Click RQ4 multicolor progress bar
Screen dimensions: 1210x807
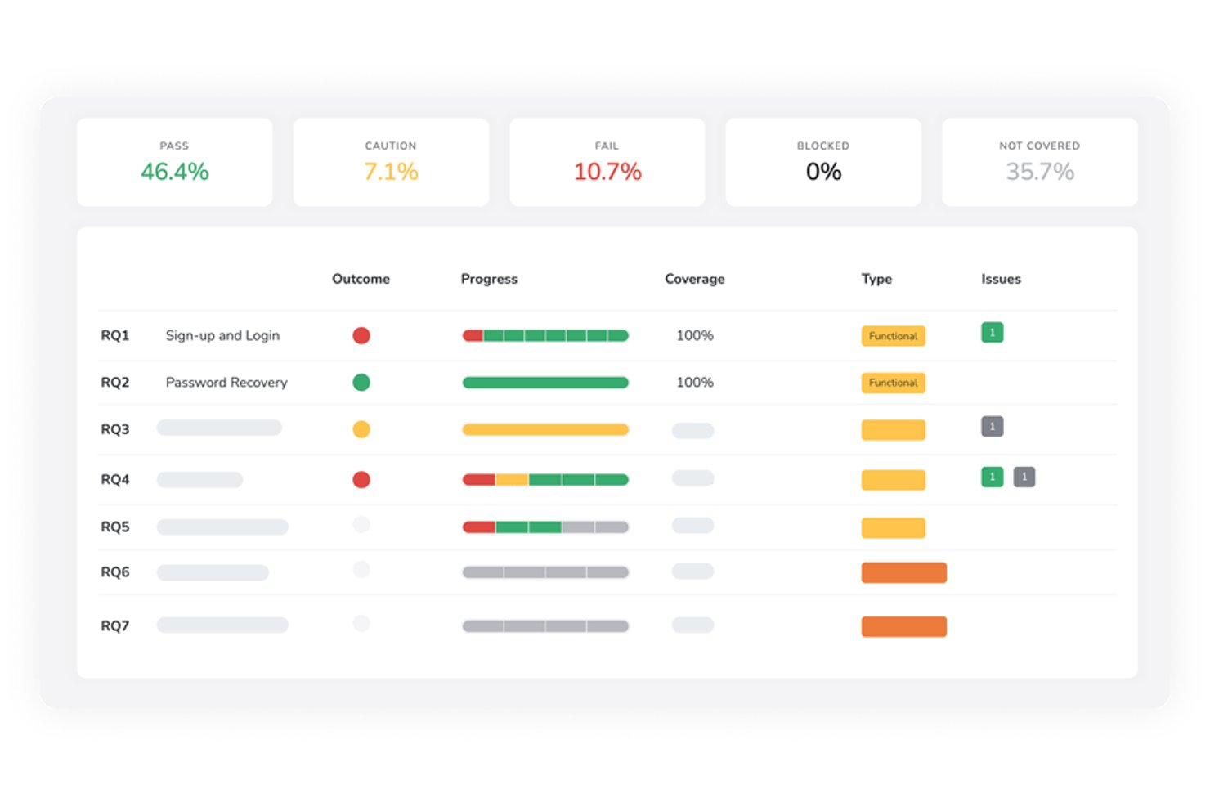(x=545, y=480)
